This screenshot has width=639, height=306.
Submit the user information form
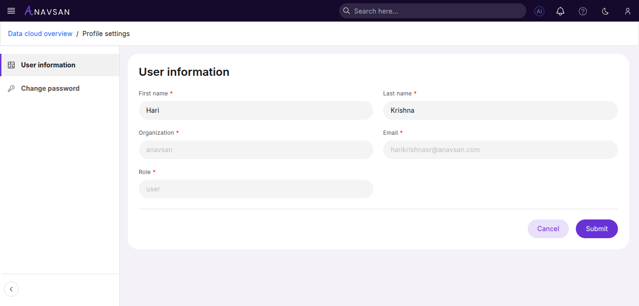[596, 228]
